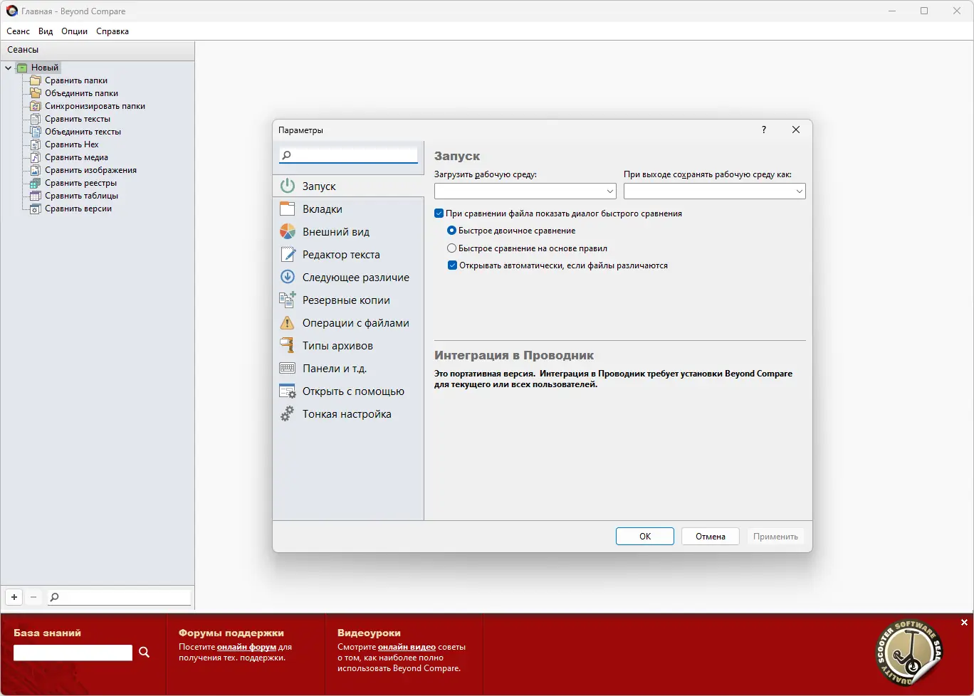Select Сравнить Hex session label
The height and width of the screenshot is (696, 974).
(72, 144)
